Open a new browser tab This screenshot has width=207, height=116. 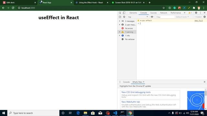click(149, 3)
